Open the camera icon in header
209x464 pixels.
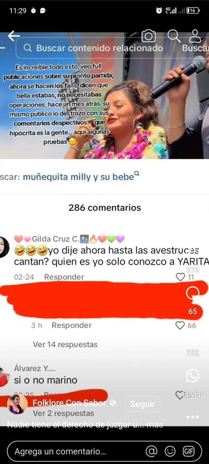(x=149, y=36)
